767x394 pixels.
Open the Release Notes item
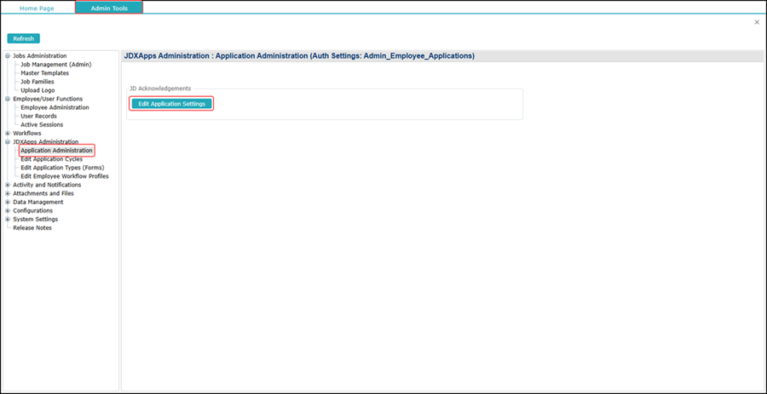[32, 227]
